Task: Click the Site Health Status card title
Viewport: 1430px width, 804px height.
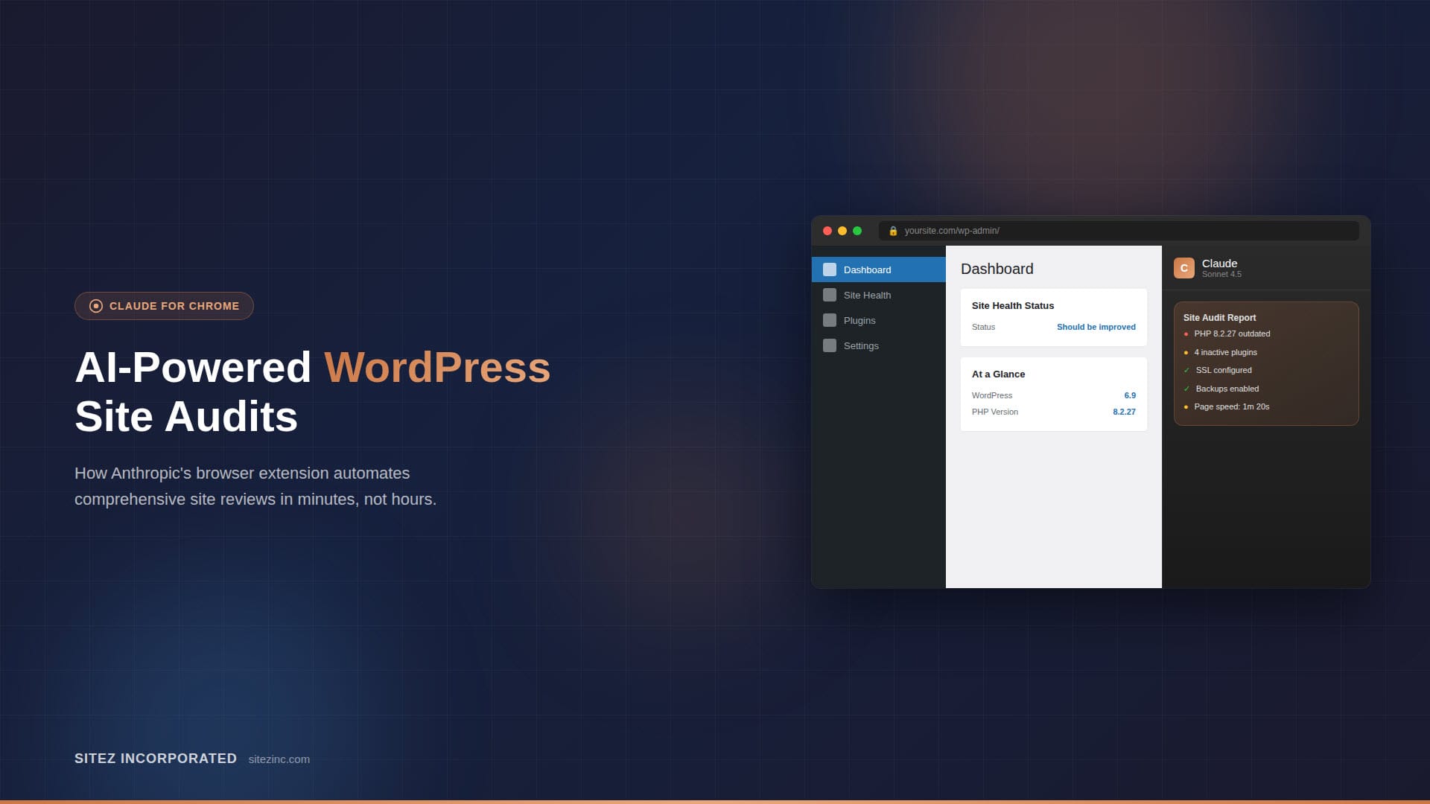Action: coord(1012,306)
